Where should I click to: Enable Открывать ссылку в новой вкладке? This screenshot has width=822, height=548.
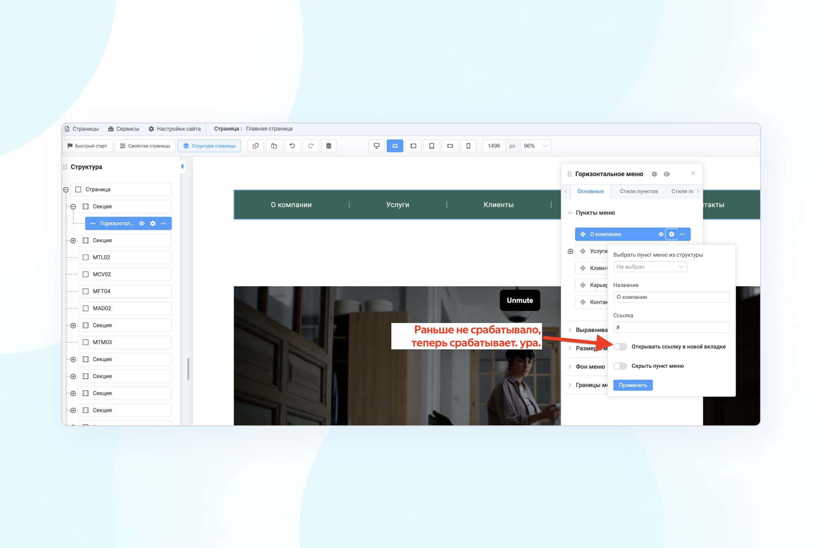click(x=620, y=347)
